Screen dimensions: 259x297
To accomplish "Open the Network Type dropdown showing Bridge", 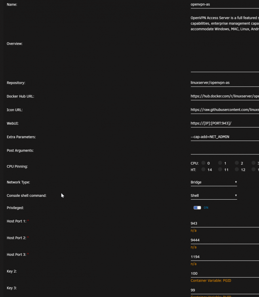I will point(214,182).
